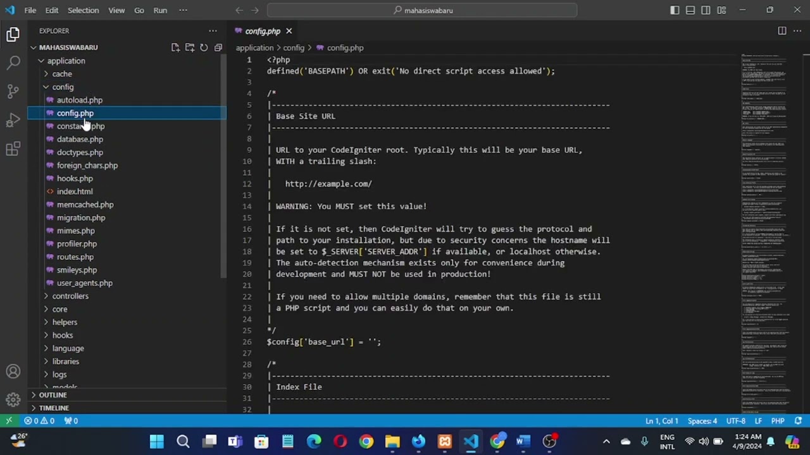
Task: Open the Source Control view
Action: pyautogui.click(x=13, y=91)
